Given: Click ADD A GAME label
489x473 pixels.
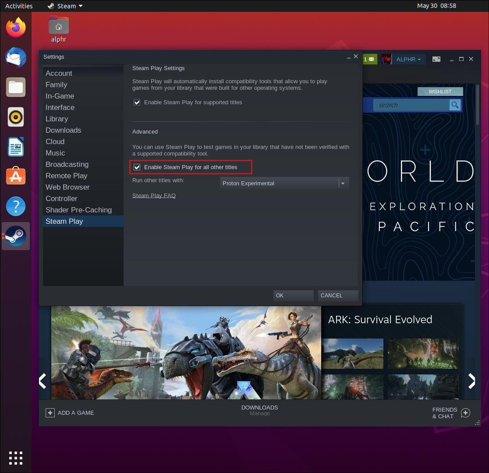Looking at the screenshot, I should click(x=76, y=413).
